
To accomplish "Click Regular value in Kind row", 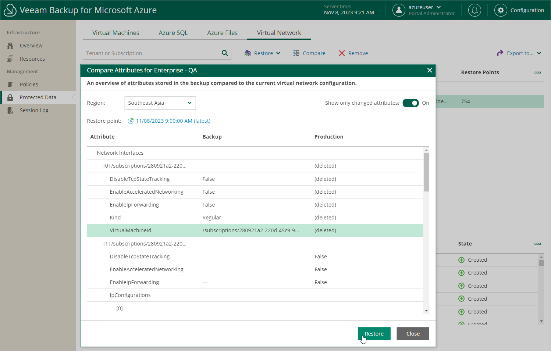I will click(x=211, y=218).
